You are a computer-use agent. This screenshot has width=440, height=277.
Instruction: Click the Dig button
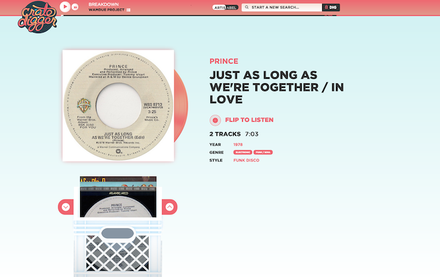pyautogui.click(x=331, y=7)
